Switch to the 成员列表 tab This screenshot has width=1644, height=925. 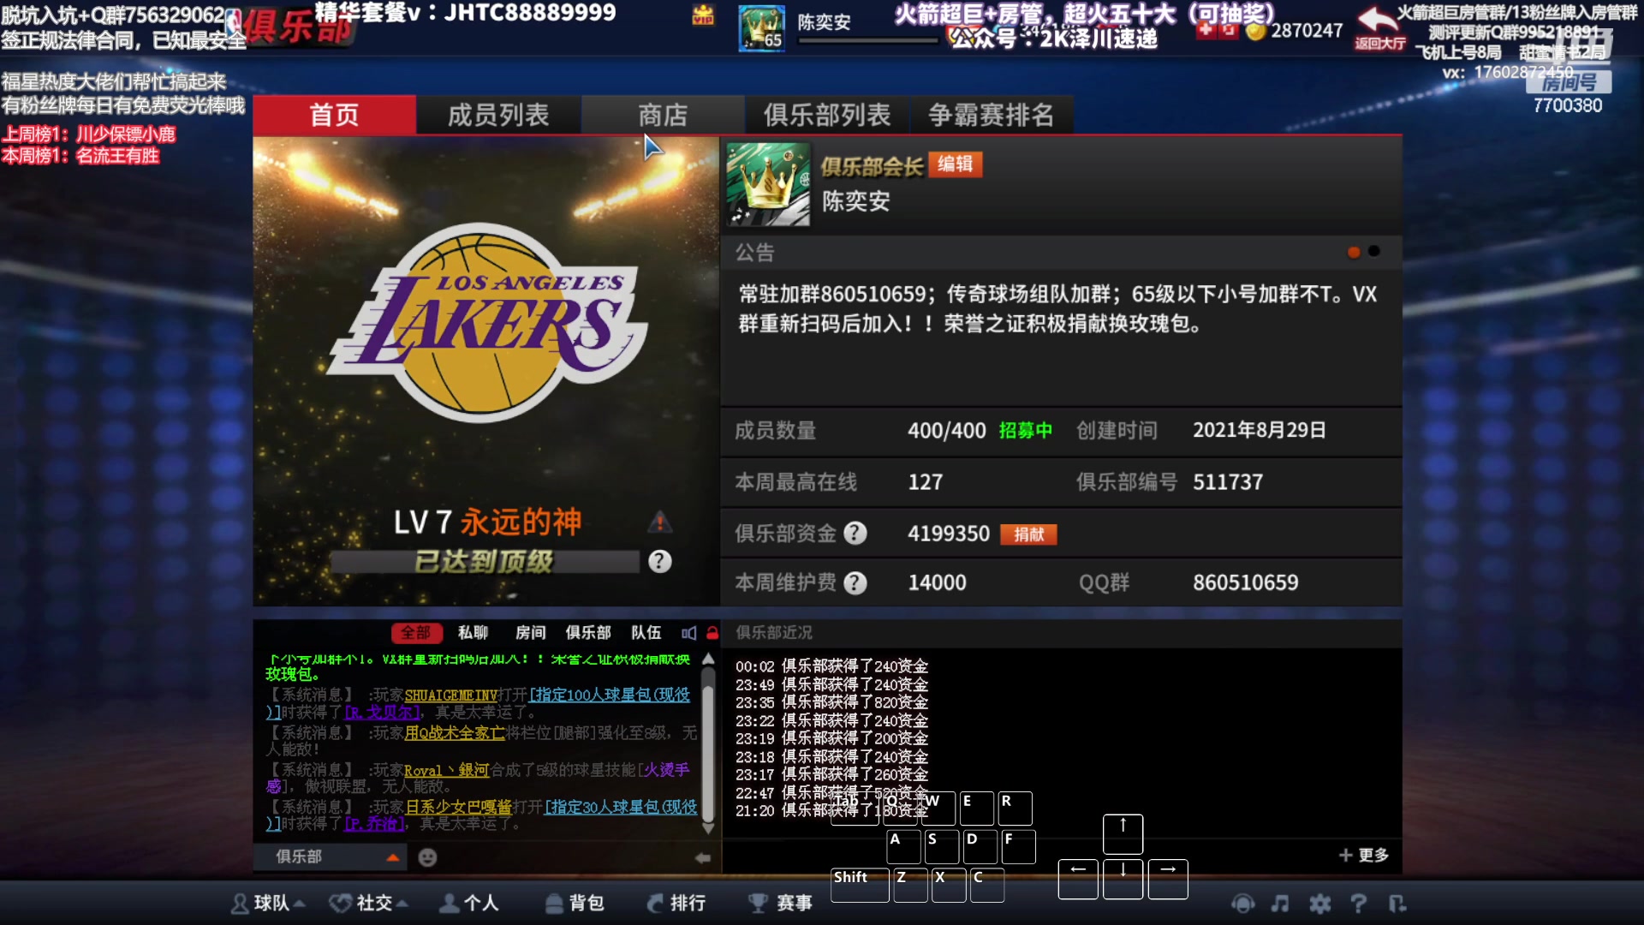point(498,115)
